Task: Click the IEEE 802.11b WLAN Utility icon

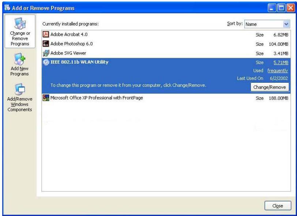Action: tap(46, 62)
